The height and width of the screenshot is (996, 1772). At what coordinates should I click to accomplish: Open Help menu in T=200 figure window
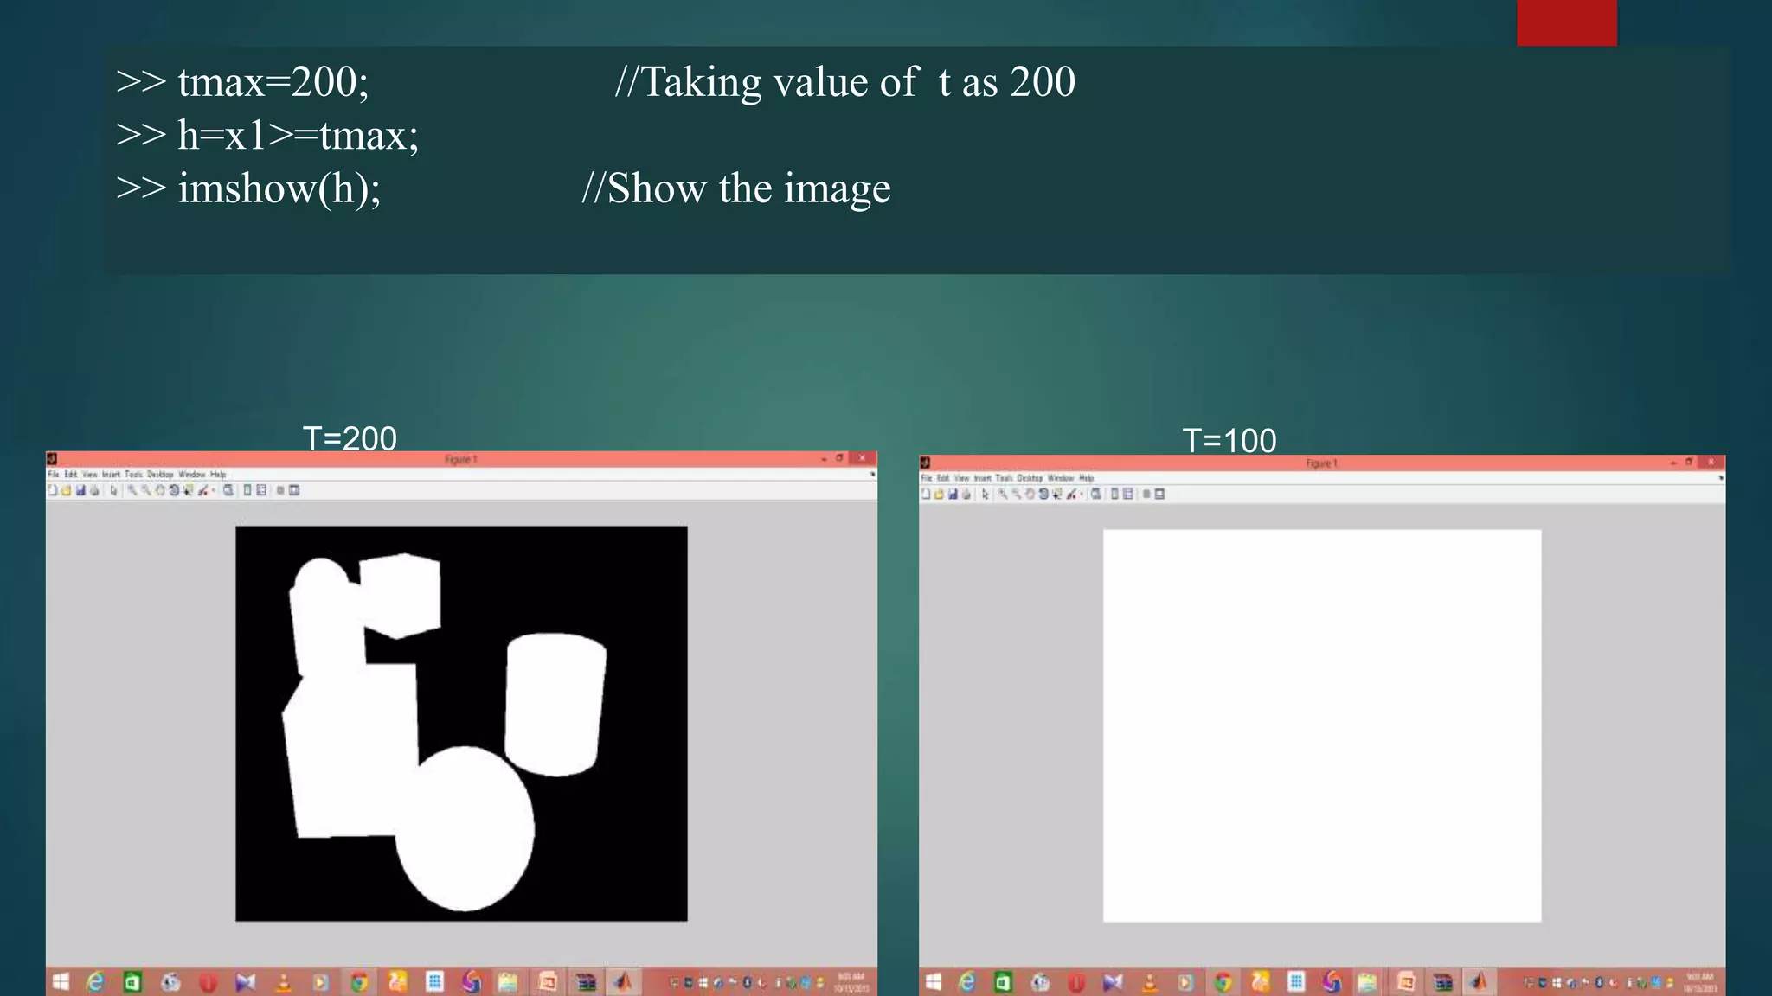pos(218,474)
